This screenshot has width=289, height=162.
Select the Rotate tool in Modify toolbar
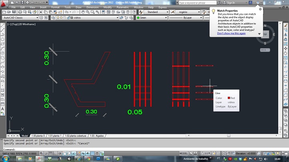coord(286,53)
